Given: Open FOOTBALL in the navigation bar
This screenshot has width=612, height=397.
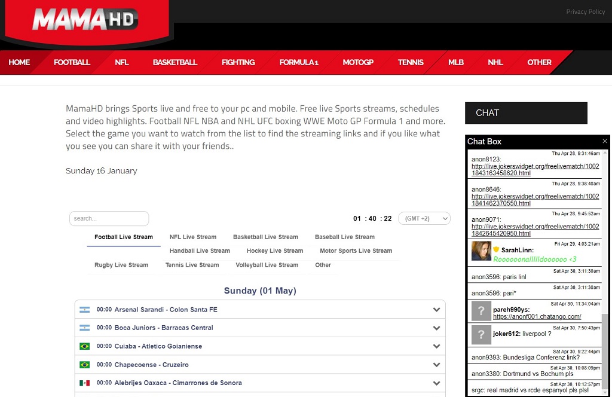Looking at the screenshot, I should [72, 62].
